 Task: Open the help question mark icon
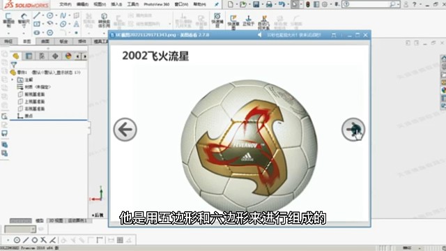(x=414, y=4)
